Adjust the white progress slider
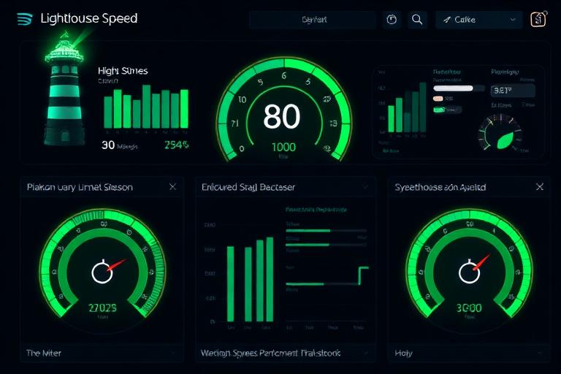Screen dimensions: 561x374 pyautogui.click(x=459, y=88)
